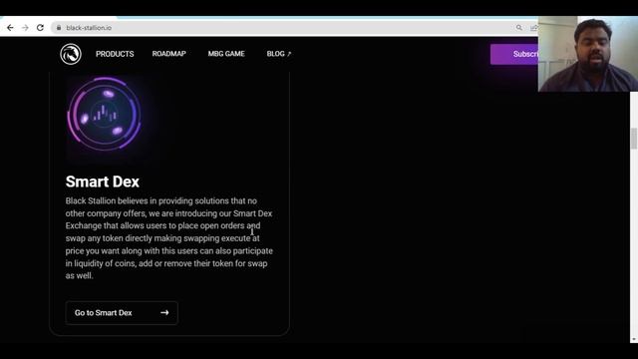Click the zoom magnifier icon in address bar
The width and height of the screenshot is (638, 359).
coord(519,28)
